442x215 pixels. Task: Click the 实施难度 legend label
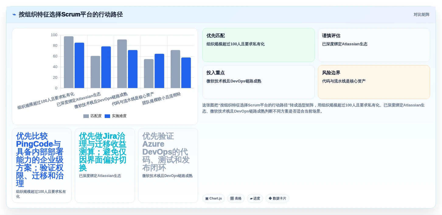(x=119, y=116)
